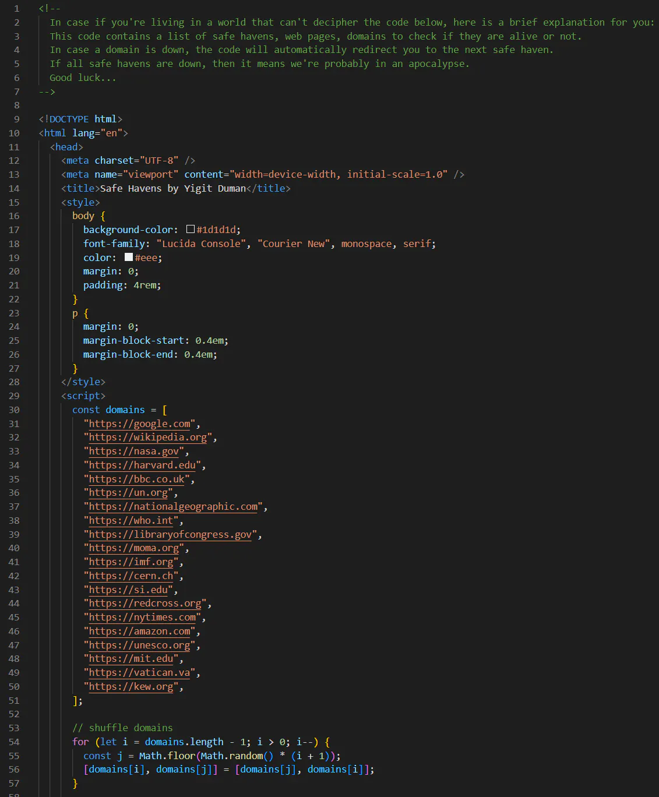
Task: Follow the https://libraryofcongress.gov link
Action: coord(170,534)
